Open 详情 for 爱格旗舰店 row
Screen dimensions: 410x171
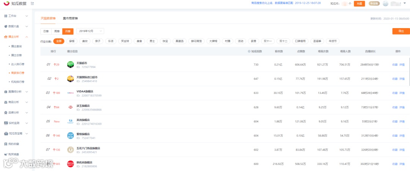point(402,136)
